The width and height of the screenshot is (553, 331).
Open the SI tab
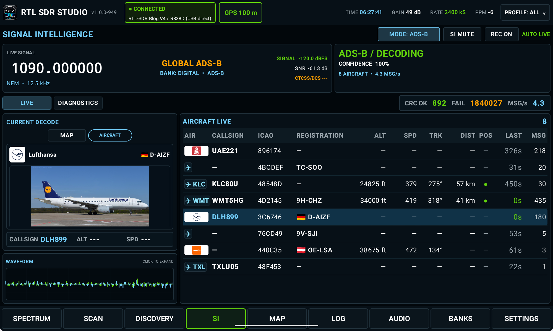pos(216,319)
